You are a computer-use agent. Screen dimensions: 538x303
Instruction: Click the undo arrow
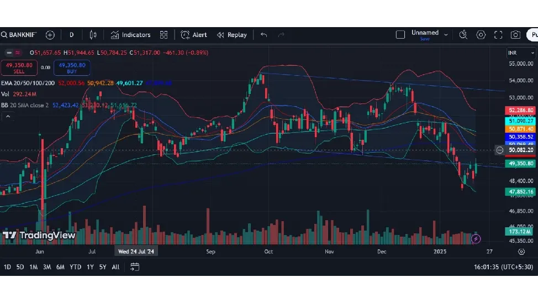click(x=263, y=35)
